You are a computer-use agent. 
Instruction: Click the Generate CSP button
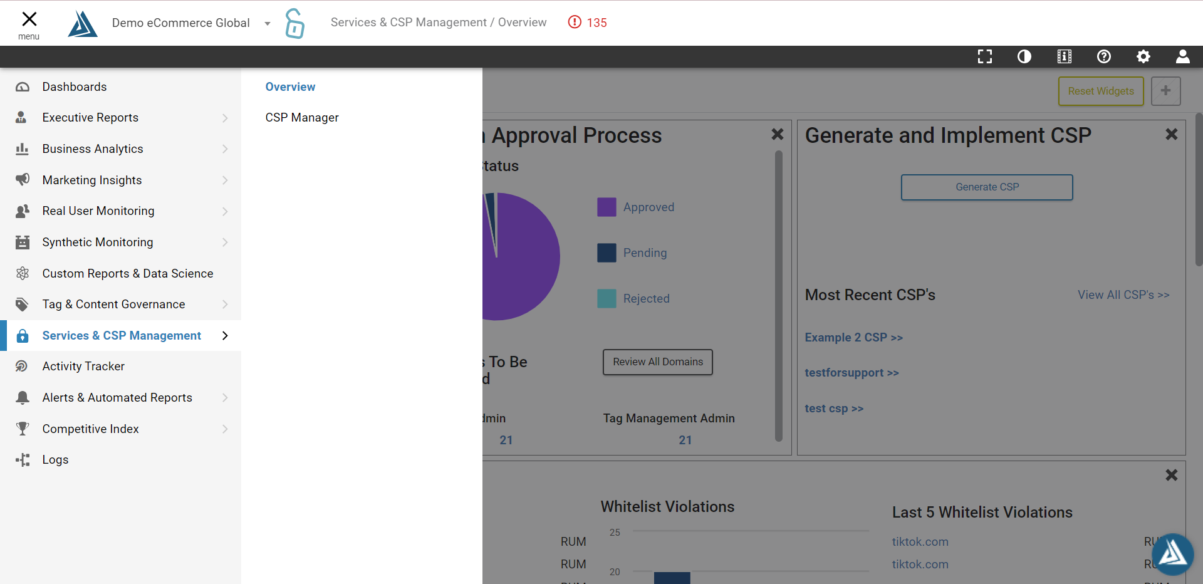pyautogui.click(x=987, y=187)
